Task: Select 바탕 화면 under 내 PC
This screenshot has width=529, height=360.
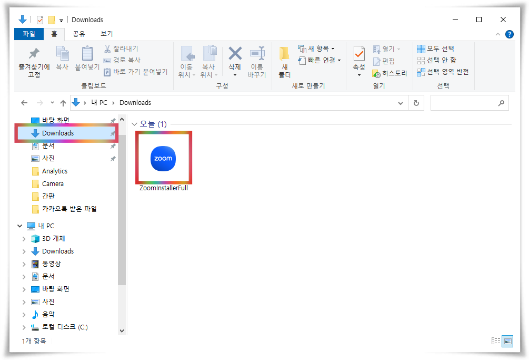Action: point(50,289)
